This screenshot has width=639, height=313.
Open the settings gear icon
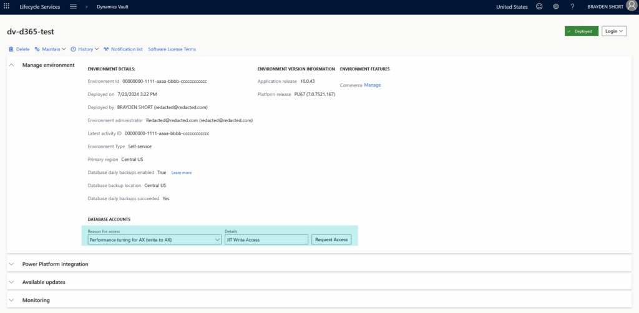point(556,6)
